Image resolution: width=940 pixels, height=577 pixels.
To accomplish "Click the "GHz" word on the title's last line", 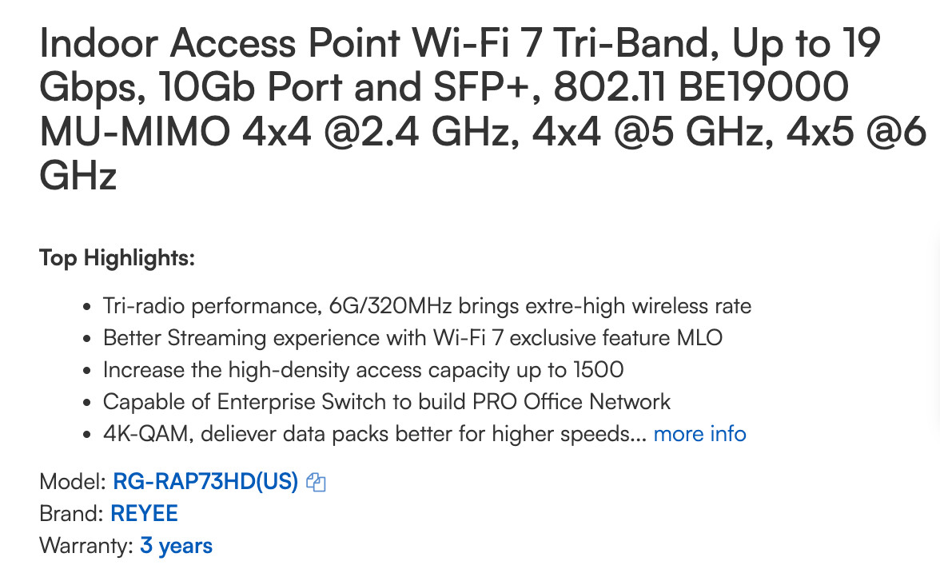I will click(x=78, y=173).
